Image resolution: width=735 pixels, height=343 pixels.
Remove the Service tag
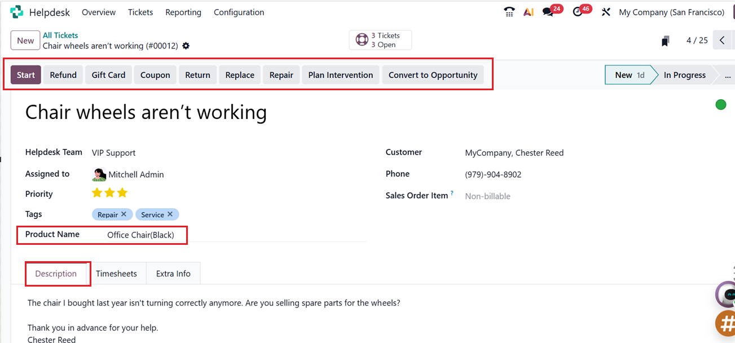(x=170, y=214)
